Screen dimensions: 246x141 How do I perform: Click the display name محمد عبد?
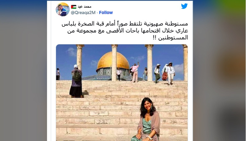pos(85,6)
